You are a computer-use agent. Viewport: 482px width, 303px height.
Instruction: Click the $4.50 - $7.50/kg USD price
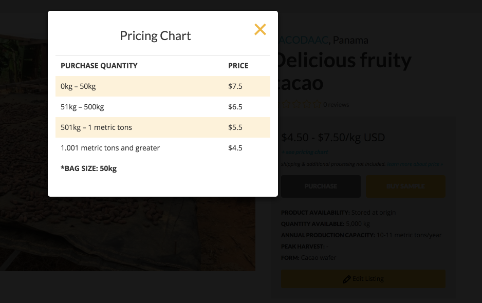[x=333, y=138]
